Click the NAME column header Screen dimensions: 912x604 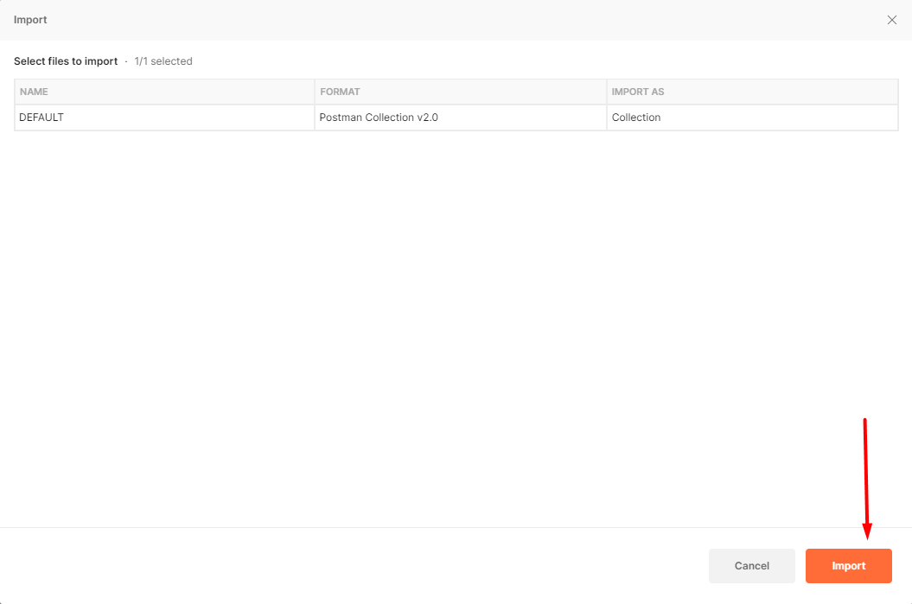(34, 92)
